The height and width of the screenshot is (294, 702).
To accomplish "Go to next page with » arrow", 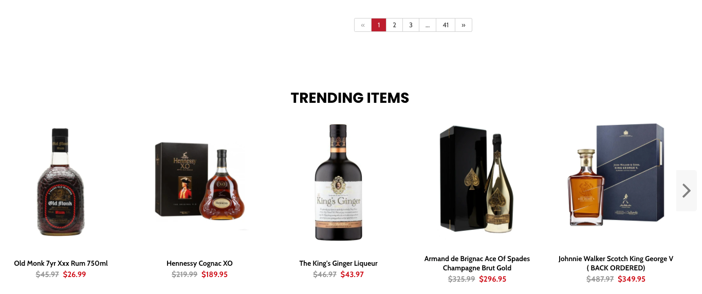I will pos(463,25).
